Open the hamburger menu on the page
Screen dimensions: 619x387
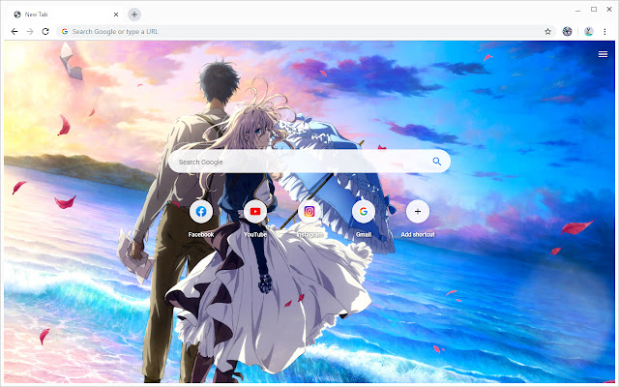(x=603, y=54)
